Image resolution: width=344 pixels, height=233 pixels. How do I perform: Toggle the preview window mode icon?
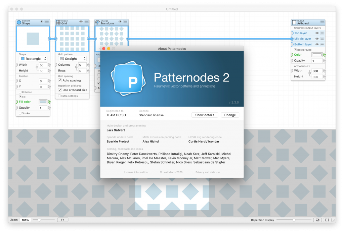pos(317,220)
